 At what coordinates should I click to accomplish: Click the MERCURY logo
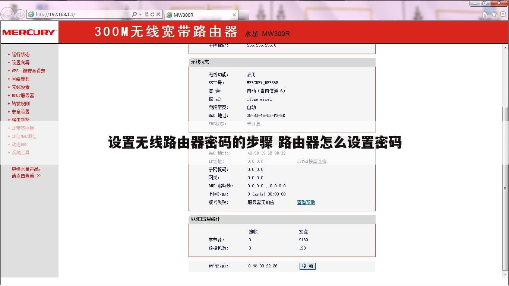29,32
